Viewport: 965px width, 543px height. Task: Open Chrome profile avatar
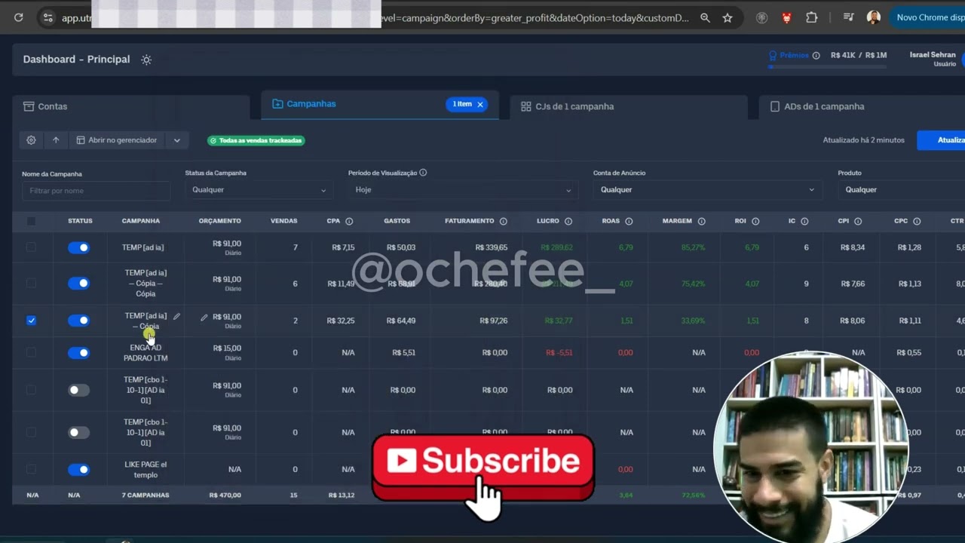tap(874, 17)
